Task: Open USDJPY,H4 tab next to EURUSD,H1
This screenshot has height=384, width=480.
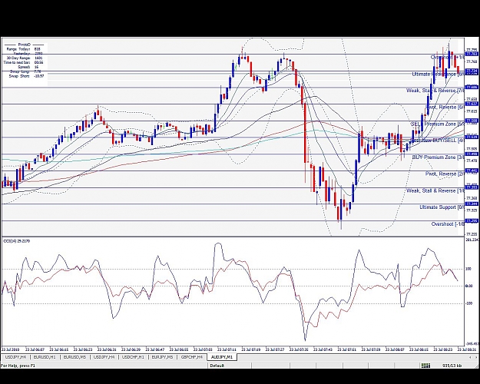Action: pyautogui.click(x=15, y=357)
